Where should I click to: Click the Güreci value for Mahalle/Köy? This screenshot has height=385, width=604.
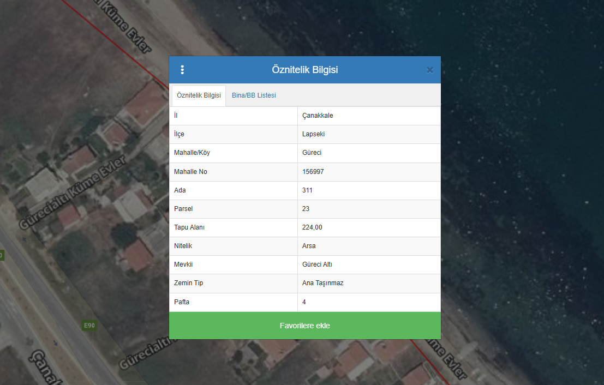pos(312,153)
